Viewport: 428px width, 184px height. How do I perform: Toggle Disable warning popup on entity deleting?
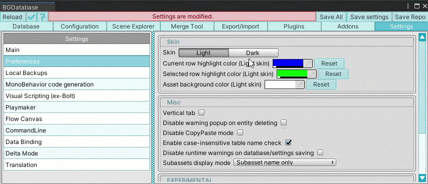coord(284,122)
